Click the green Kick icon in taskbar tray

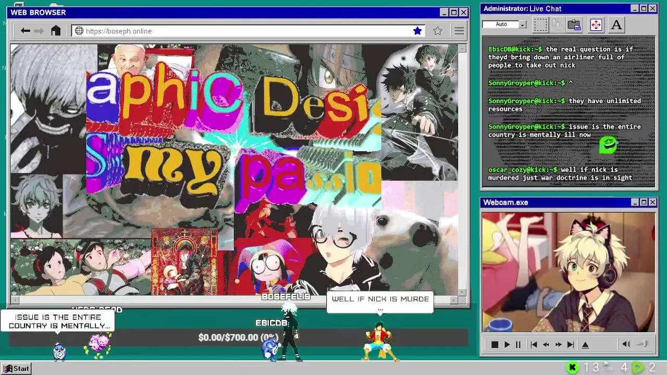click(x=572, y=368)
